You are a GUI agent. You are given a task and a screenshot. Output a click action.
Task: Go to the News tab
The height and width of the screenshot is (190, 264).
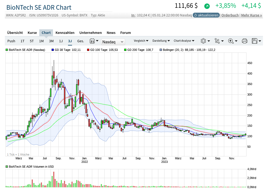111,33
